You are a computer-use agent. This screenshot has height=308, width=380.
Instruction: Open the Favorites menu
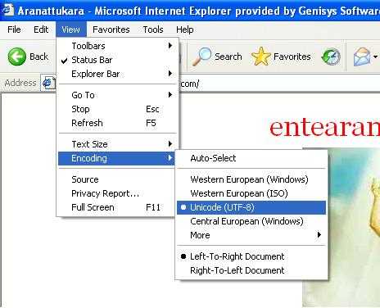point(111,29)
